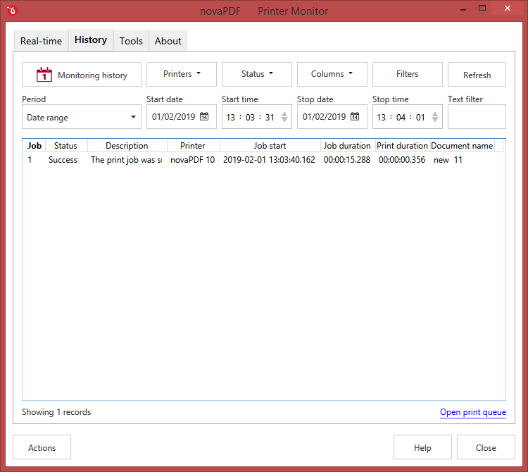This screenshot has width=528, height=472.
Task: Sort by the Job duration column header
Action: (x=347, y=146)
